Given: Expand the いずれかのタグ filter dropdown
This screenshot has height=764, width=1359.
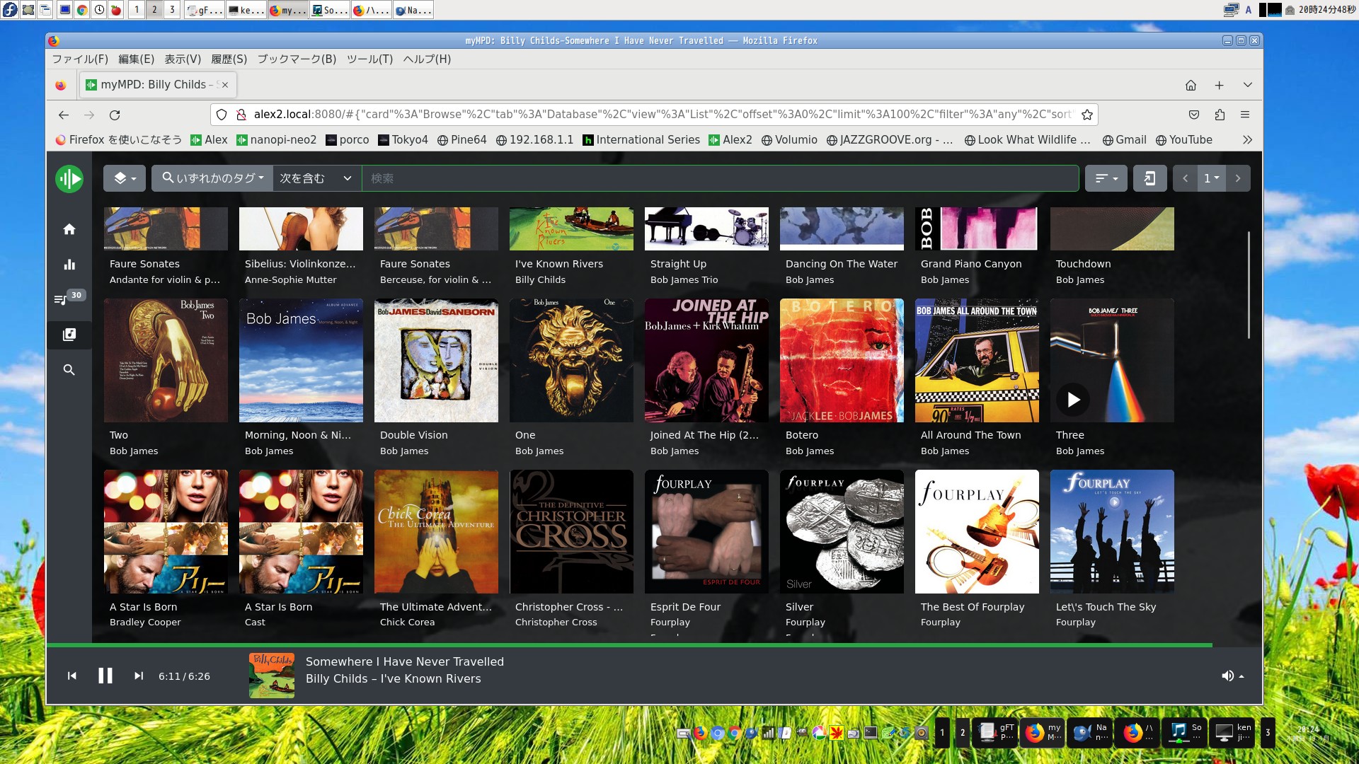Looking at the screenshot, I should 212,178.
